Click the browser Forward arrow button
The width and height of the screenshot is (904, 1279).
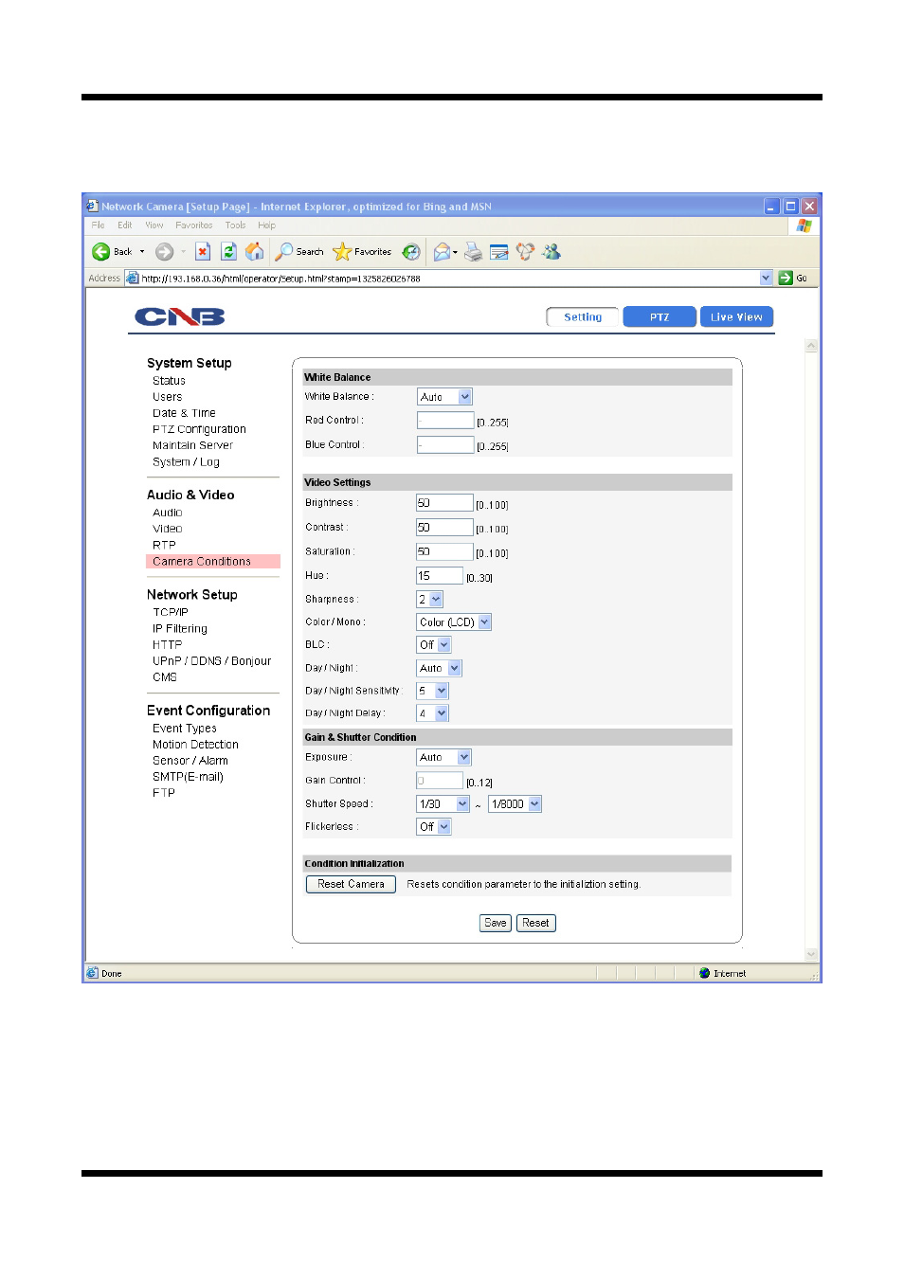pyautogui.click(x=164, y=252)
